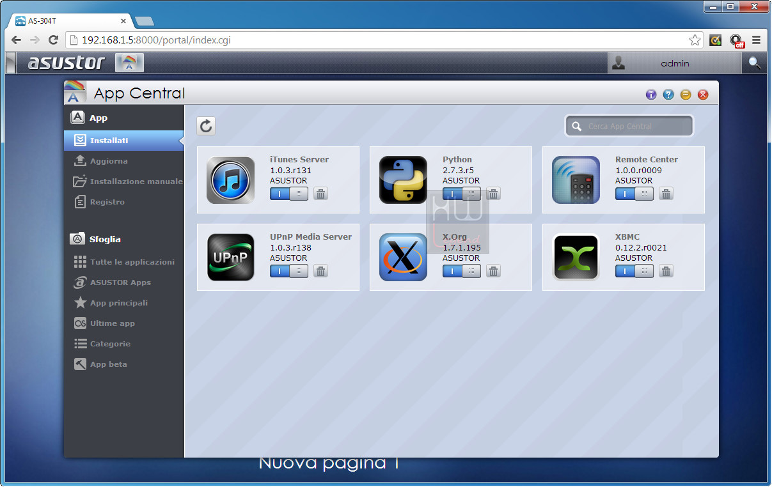Open the ADM search magnifier icon
The height and width of the screenshot is (487, 772).
click(x=755, y=63)
